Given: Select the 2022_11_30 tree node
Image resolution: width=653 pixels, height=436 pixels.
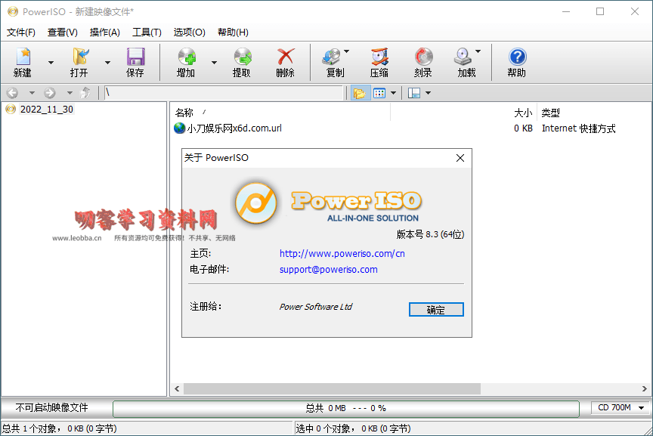Looking at the screenshot, I should click(46, 110).
